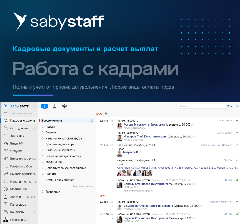This screenshot has width=240, height=224.
Task: Open Контакты chat icon
Action: (x=6, y=212)
